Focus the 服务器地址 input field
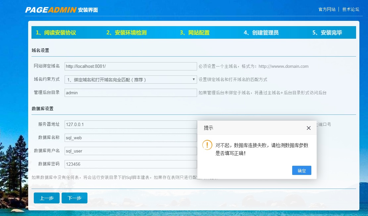The height and width of the screenshot is (216, 368). (131, 124)
